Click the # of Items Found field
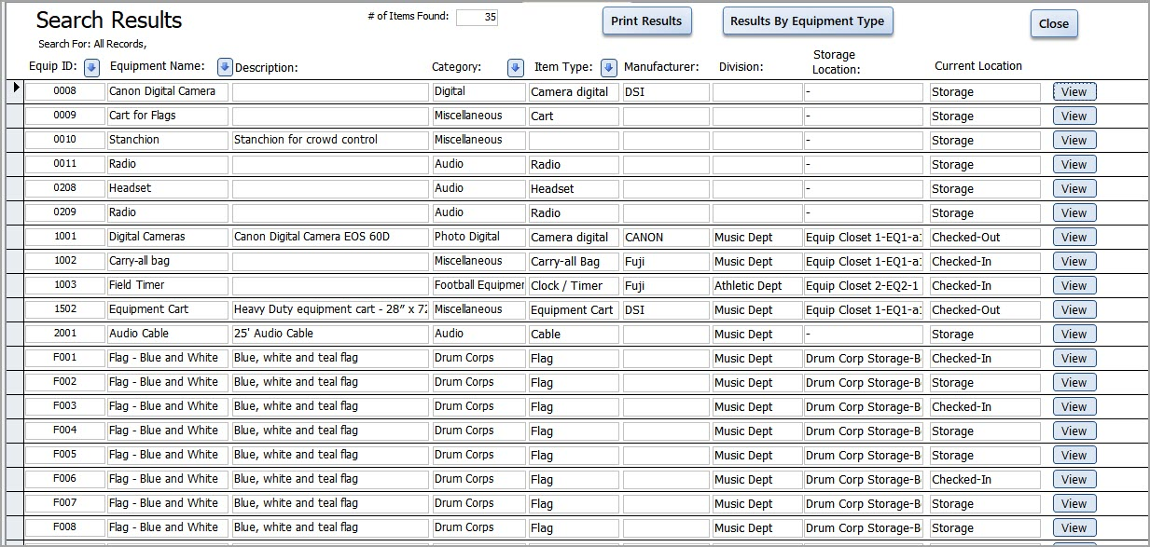The image size is (1150, 547). coord(477,17)
